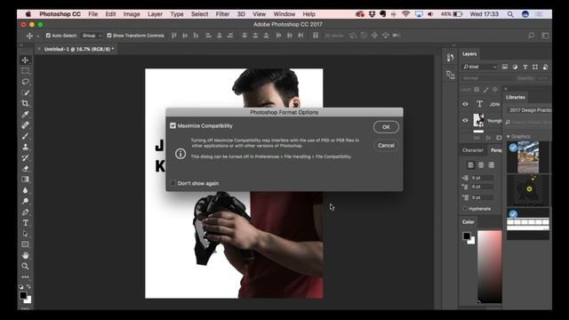This screenshot has width=569, height=320.
Task: Click the options bar search magnifier icon
Action: point(532,36)
